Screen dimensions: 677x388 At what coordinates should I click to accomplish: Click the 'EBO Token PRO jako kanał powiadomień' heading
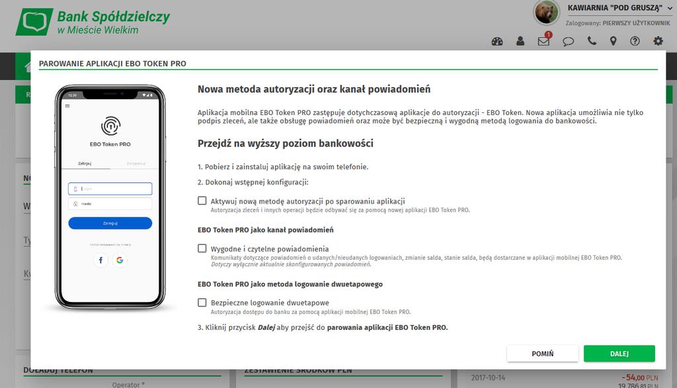point(266,230)
